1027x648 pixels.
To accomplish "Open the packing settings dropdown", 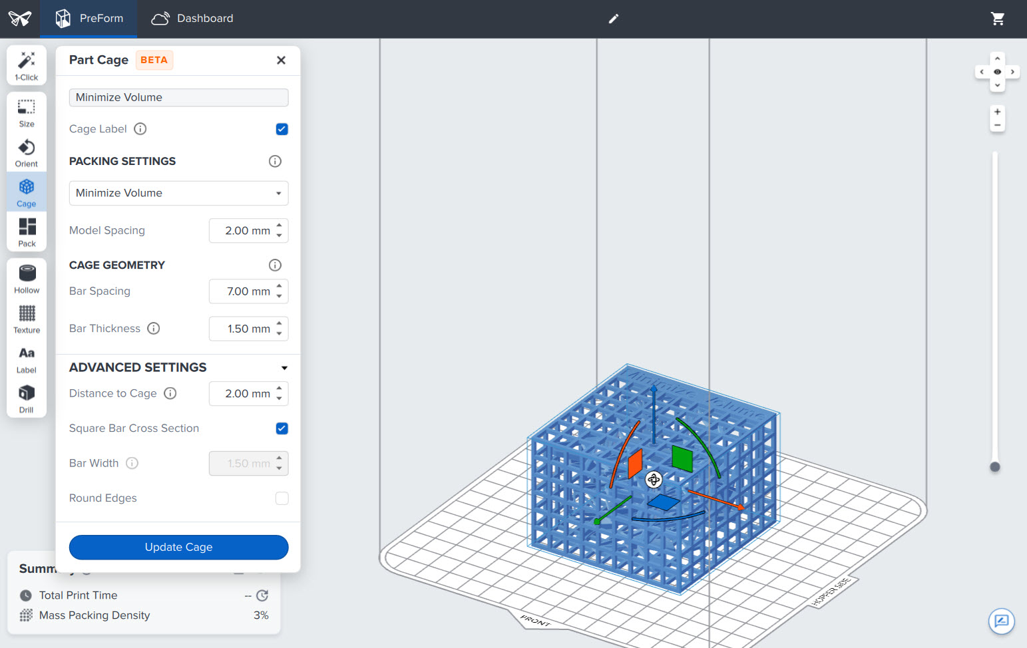I will click(178, 193).
